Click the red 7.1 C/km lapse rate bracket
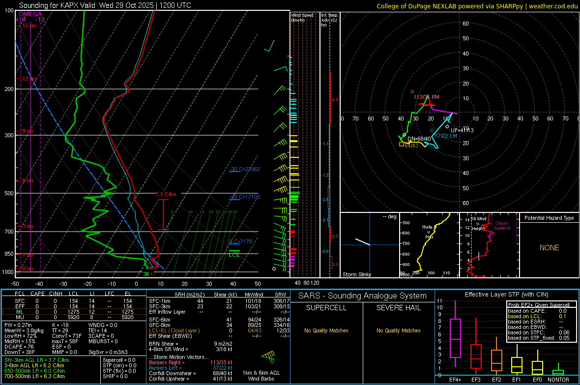This screenshot has height=385, width=580. click(x=163, y=215)
